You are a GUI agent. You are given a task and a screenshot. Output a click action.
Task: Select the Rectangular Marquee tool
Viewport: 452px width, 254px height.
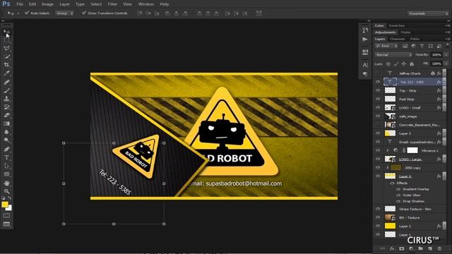6,40
